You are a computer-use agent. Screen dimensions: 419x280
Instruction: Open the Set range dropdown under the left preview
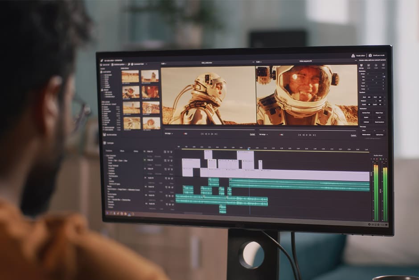pos(169,133)
